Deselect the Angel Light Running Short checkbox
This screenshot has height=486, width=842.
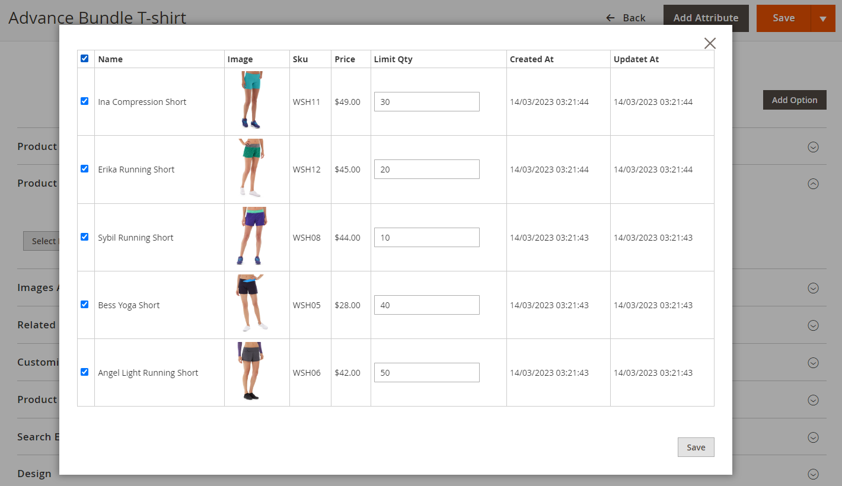85,372
